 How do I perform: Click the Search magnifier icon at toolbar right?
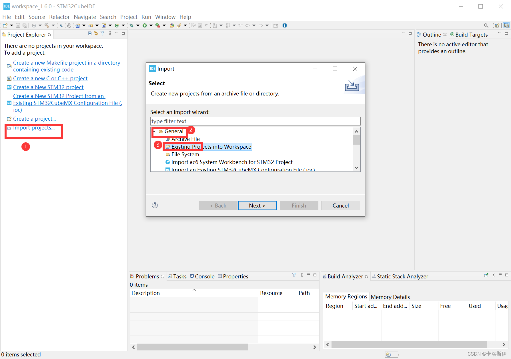[486, 25]
